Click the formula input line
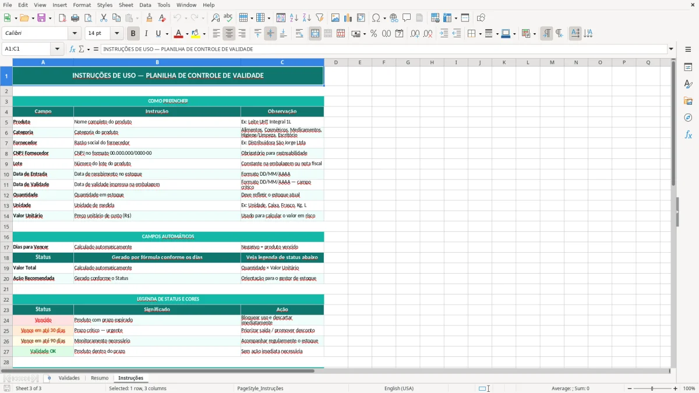 tap(384, 49)
